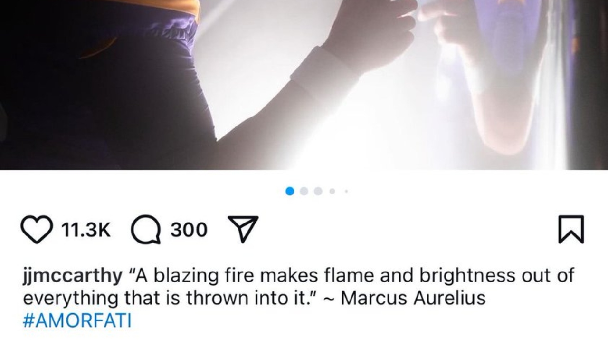View the 11.3K likes list

coord(86,230)
